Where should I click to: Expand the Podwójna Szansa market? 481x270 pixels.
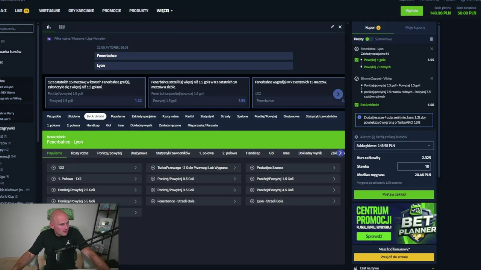(x=293, y=168)
